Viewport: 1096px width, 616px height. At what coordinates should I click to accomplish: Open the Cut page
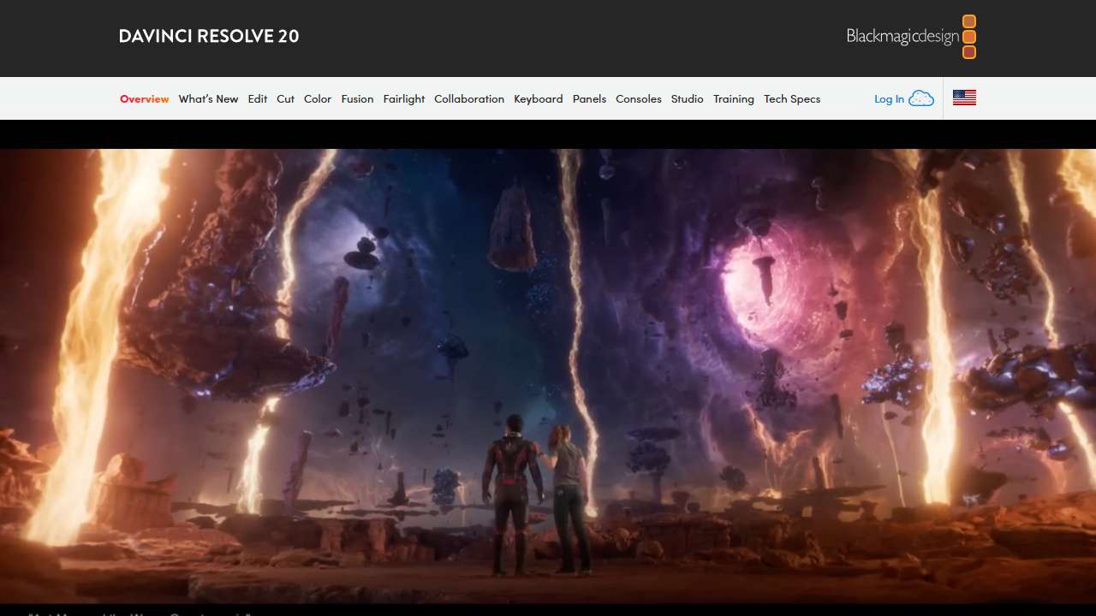[x=285, y=99]
